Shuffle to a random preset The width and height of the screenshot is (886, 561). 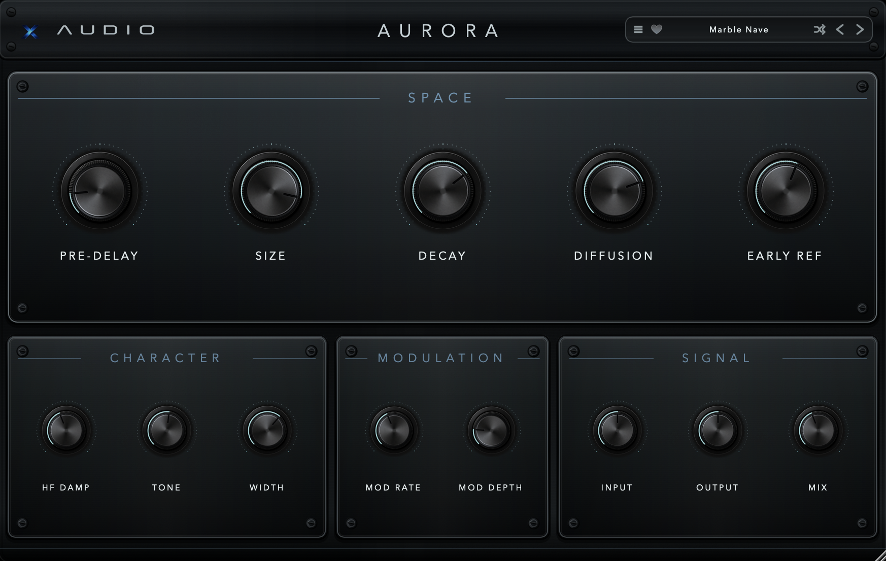[x=820, y=30]
